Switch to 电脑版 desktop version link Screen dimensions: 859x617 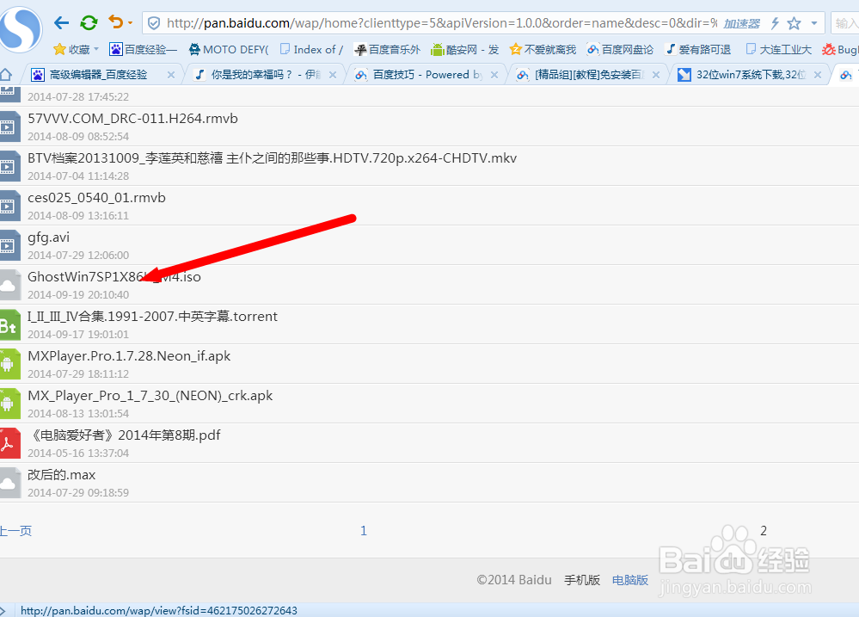coord(630,580)
